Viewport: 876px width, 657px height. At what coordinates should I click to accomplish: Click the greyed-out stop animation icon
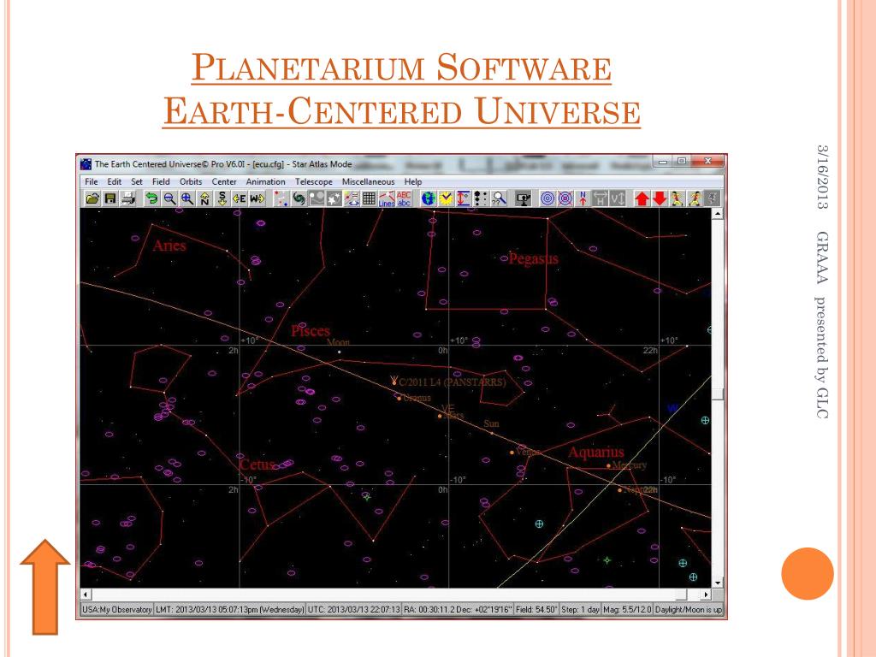713,198
